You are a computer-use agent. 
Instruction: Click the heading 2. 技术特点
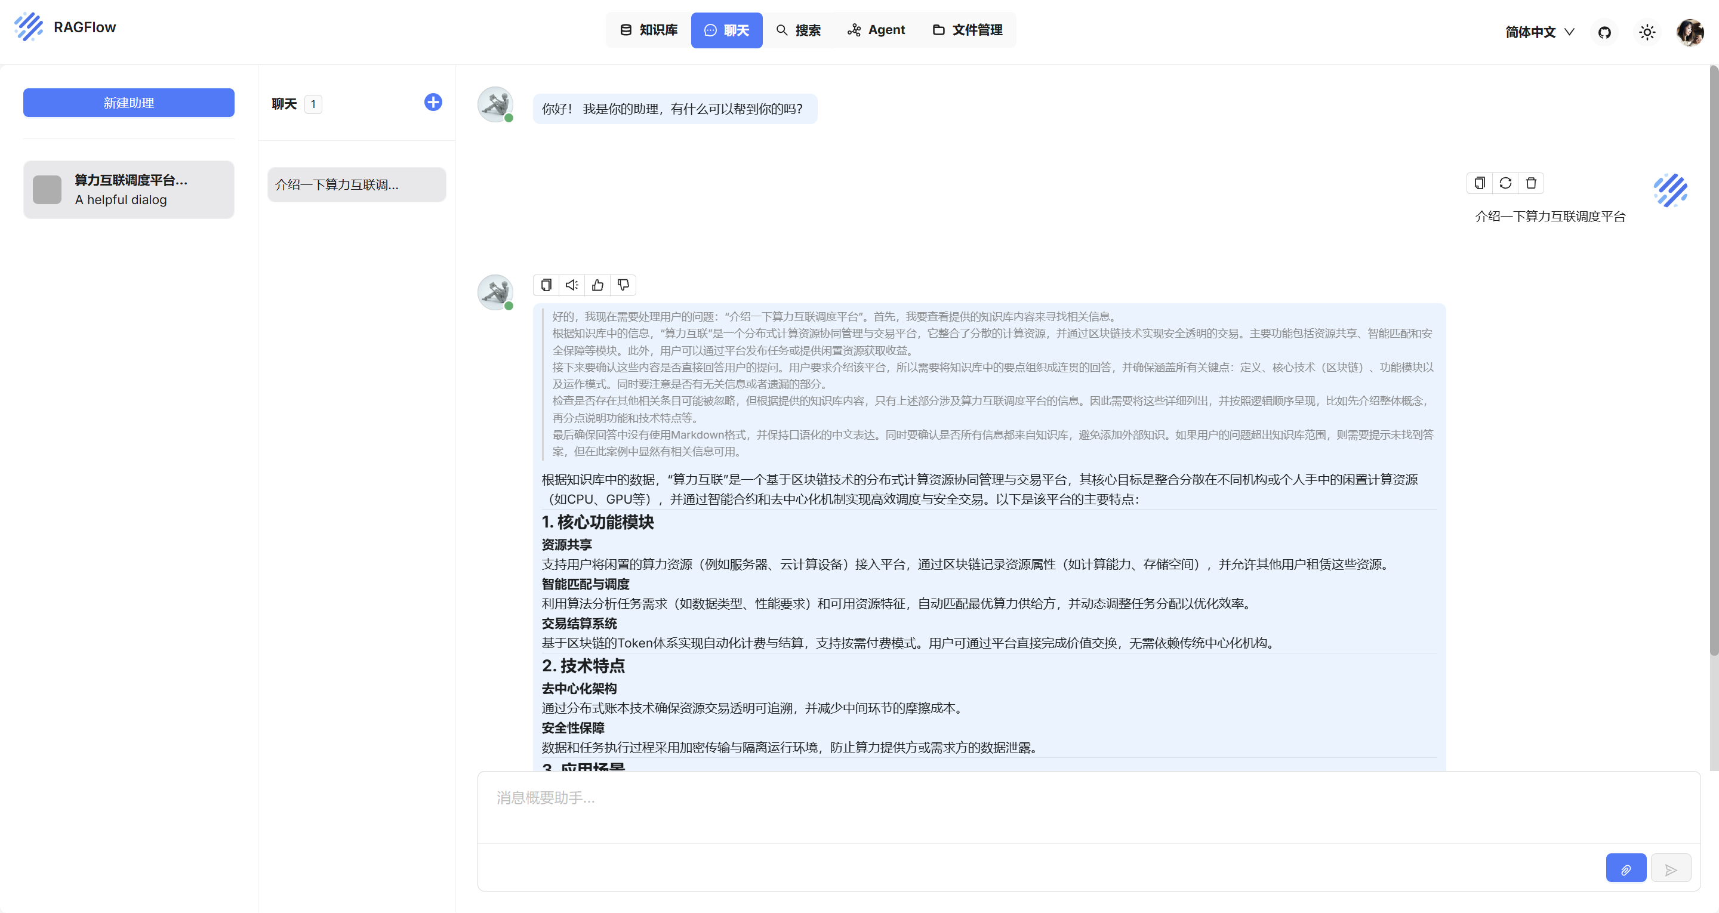583,666
